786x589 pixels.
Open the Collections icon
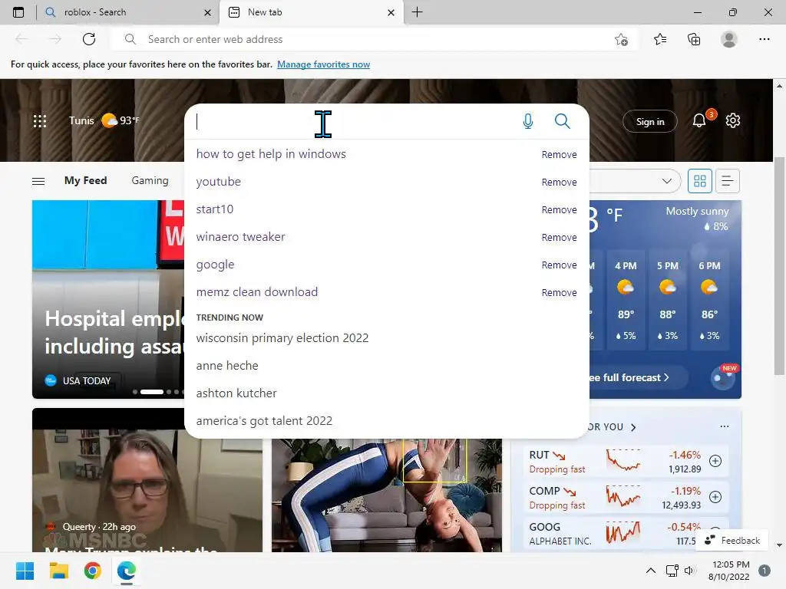point(694,39)
